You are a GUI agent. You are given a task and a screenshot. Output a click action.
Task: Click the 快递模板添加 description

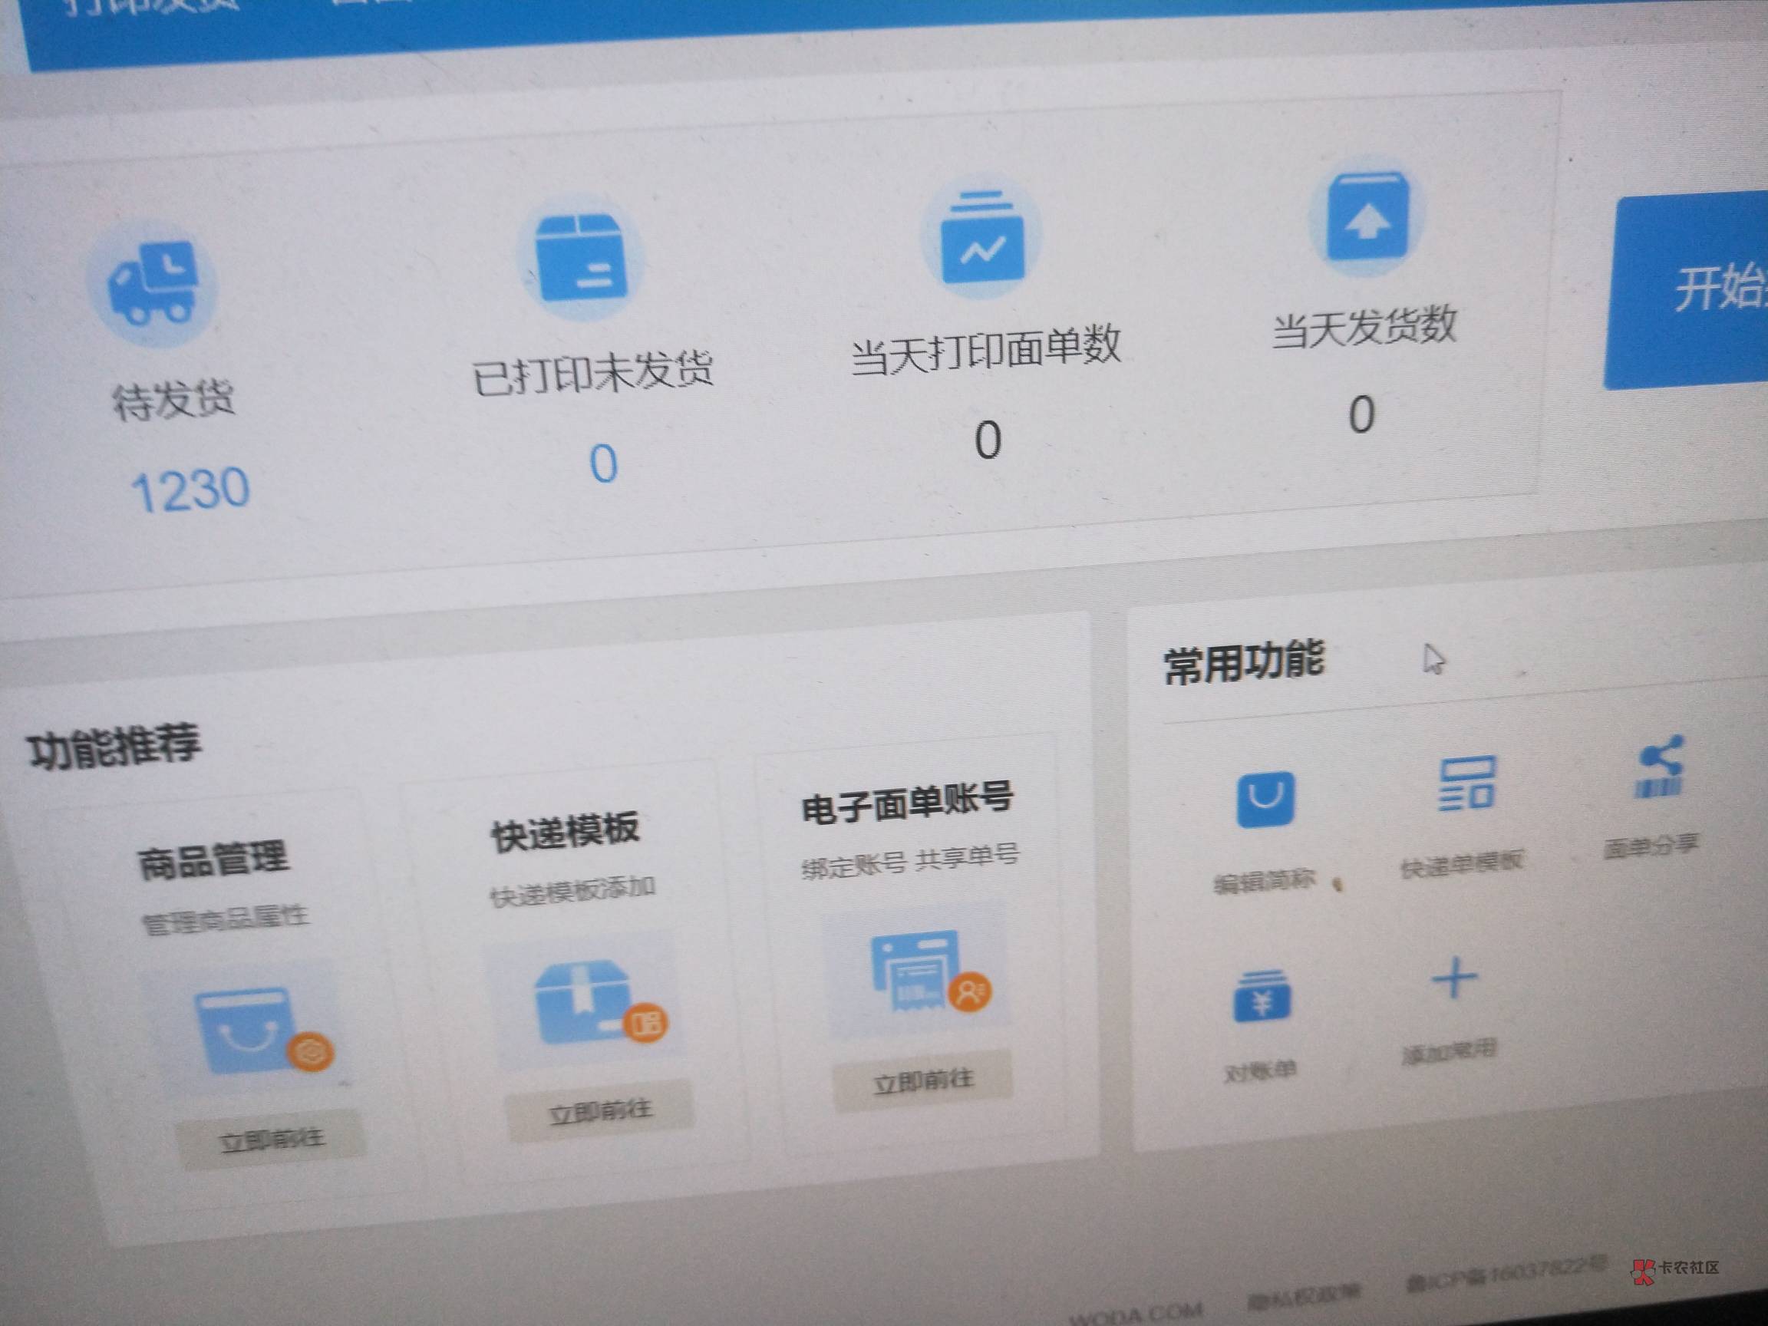573,890
